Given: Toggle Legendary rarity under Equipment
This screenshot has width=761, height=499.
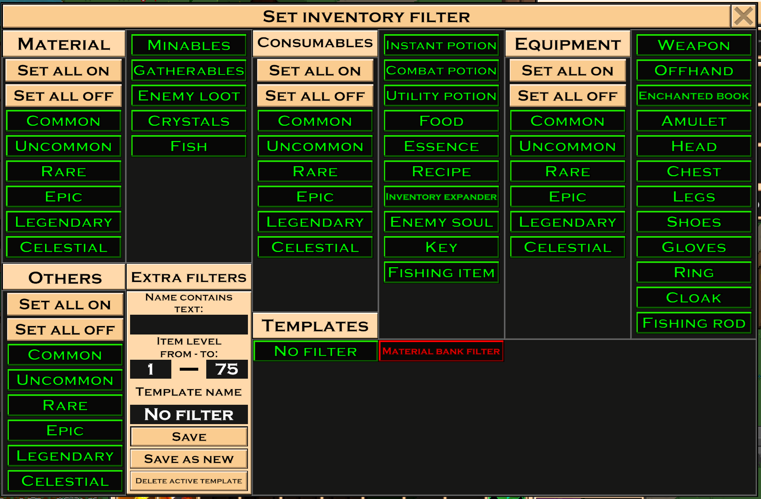Looking at the screenshot, I should click(567, 222).
